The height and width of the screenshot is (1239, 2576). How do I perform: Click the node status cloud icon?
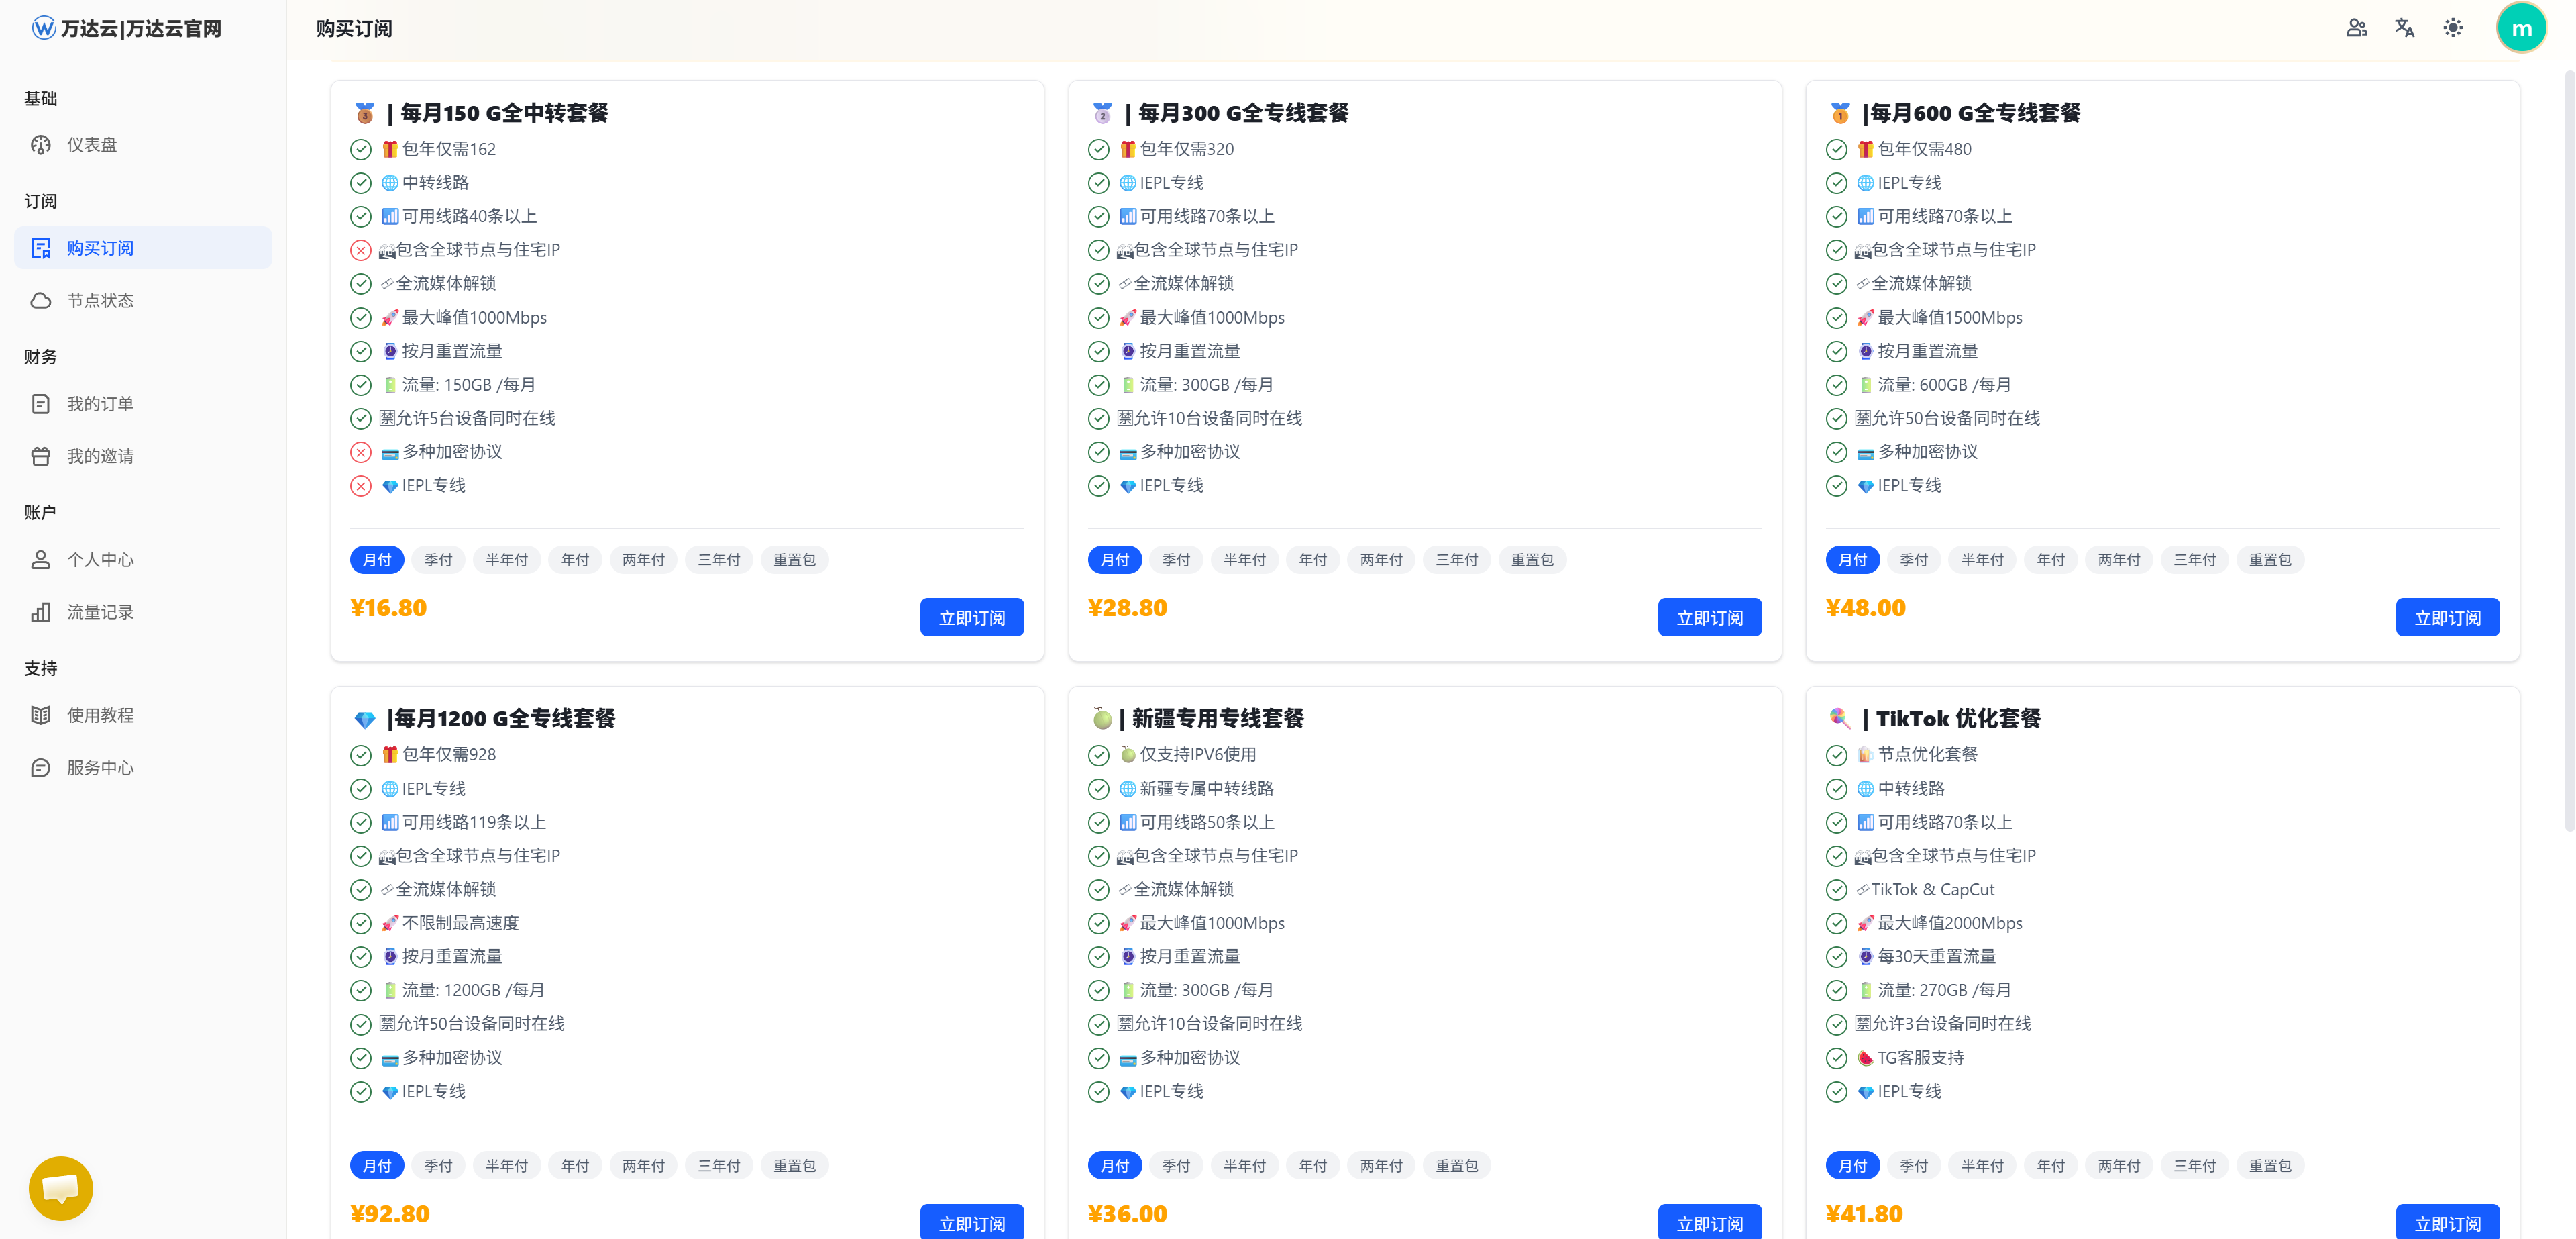(41, 300)
